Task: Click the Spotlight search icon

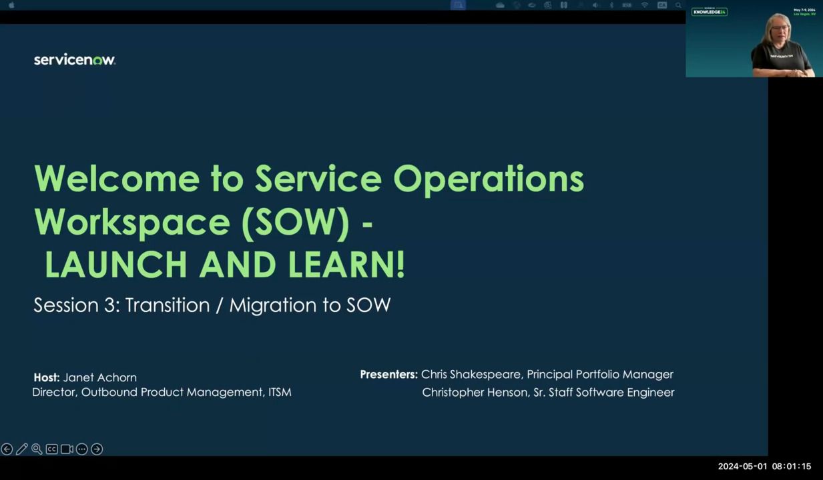Action: (678, 5)
